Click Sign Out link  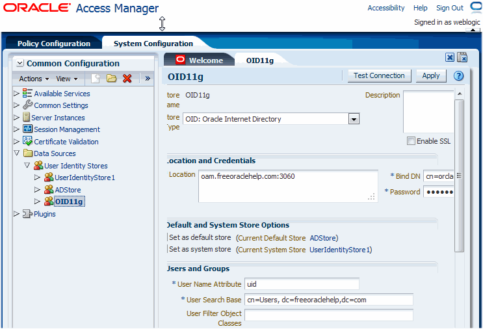pos(450,8)
